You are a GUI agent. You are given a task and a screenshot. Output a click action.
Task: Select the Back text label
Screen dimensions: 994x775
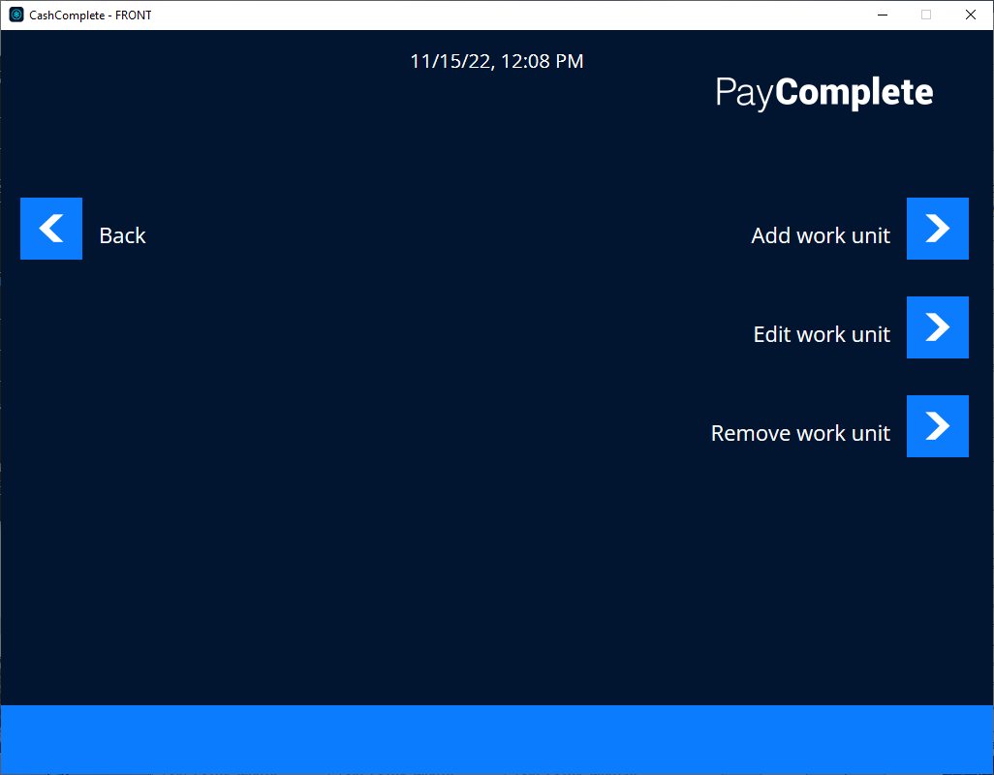[122, 235]
